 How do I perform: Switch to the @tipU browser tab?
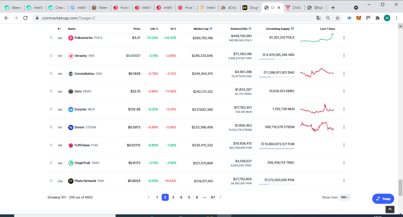(315, 8)
